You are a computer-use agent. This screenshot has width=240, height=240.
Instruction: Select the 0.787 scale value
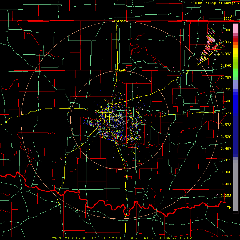(x=226, y=77)
